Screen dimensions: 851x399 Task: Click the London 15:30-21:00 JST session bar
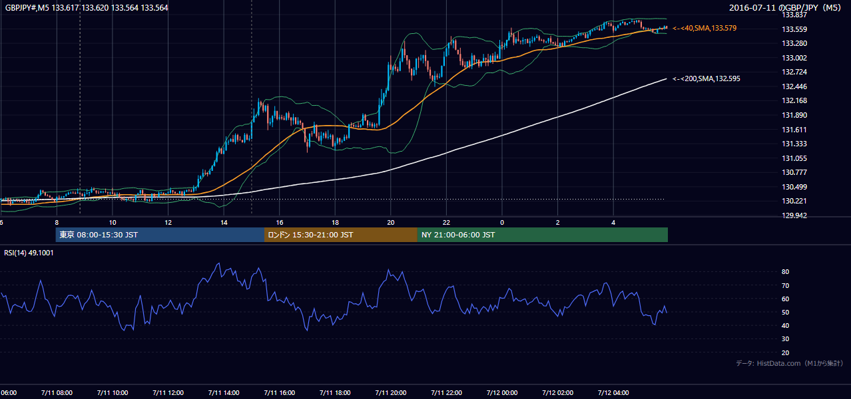341,235
